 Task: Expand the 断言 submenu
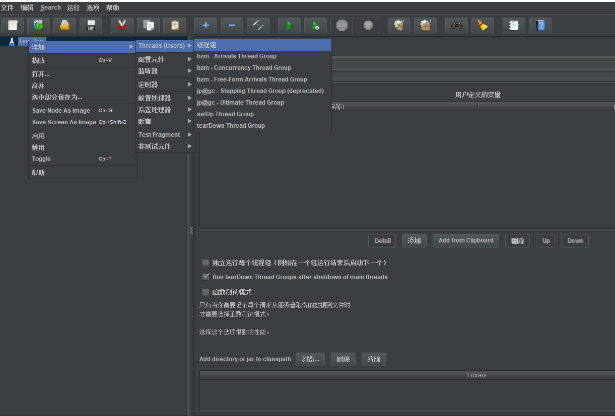coord(165,121)
